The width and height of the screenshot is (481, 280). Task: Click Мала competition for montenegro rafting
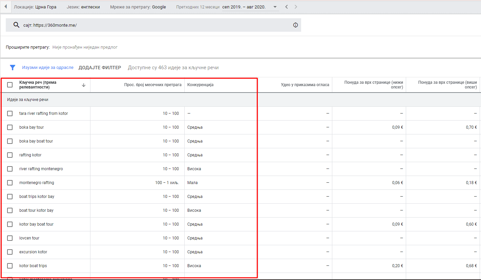click(x=192, y=183)
